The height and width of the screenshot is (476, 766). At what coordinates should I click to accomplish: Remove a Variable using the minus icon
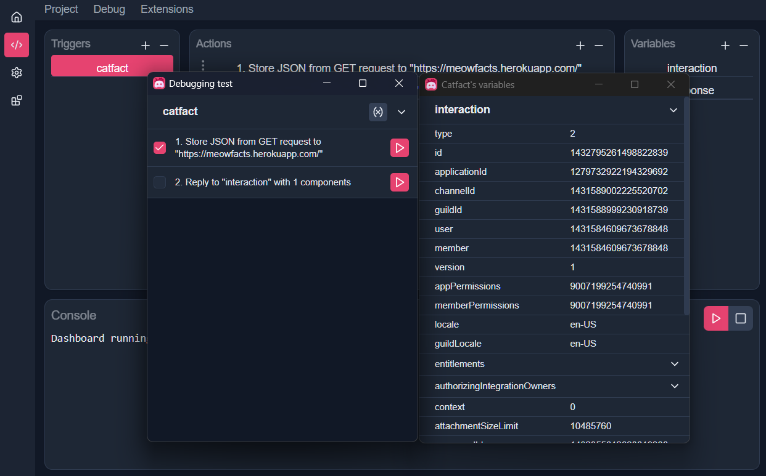click(x=744, y=45)
